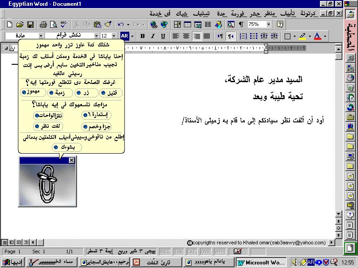Close the Office Assistant window
The width and height of the screenshot is (358, 268).
pos(72,160)
